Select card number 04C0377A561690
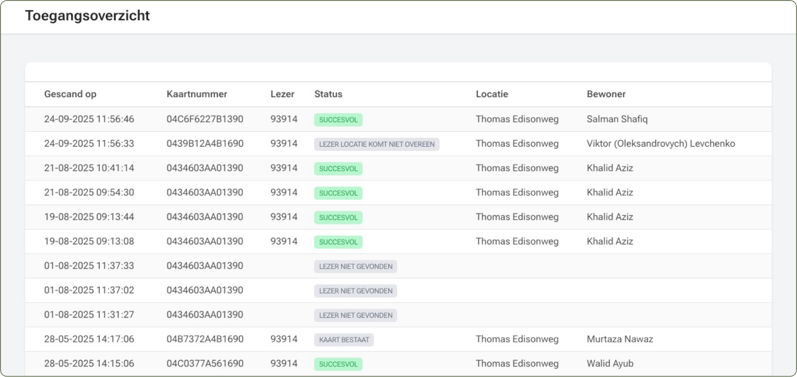The height and width of the screenshot is (377, 797). coord(205,363)
